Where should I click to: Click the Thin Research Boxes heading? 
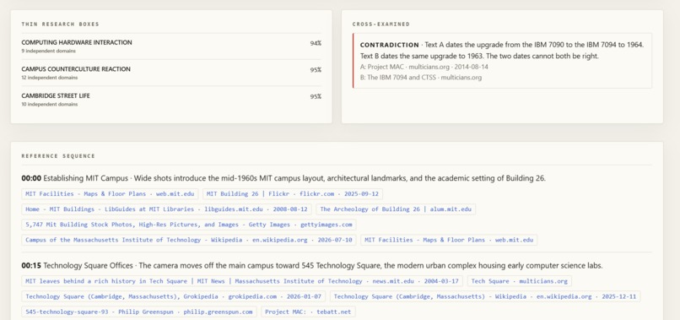60,24
